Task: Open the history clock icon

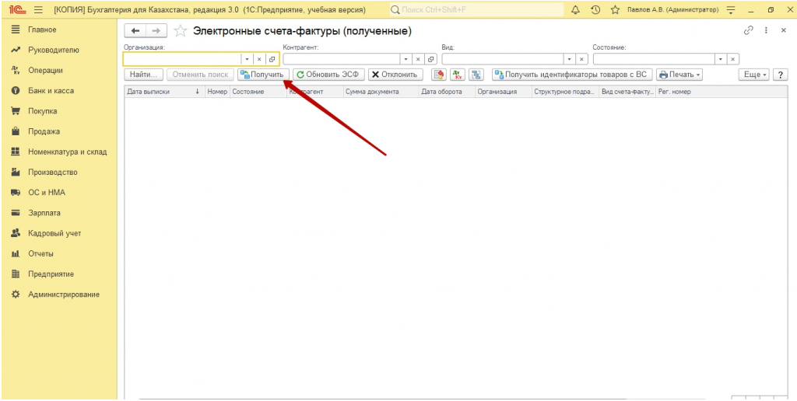Action: (x=595, y=9)
